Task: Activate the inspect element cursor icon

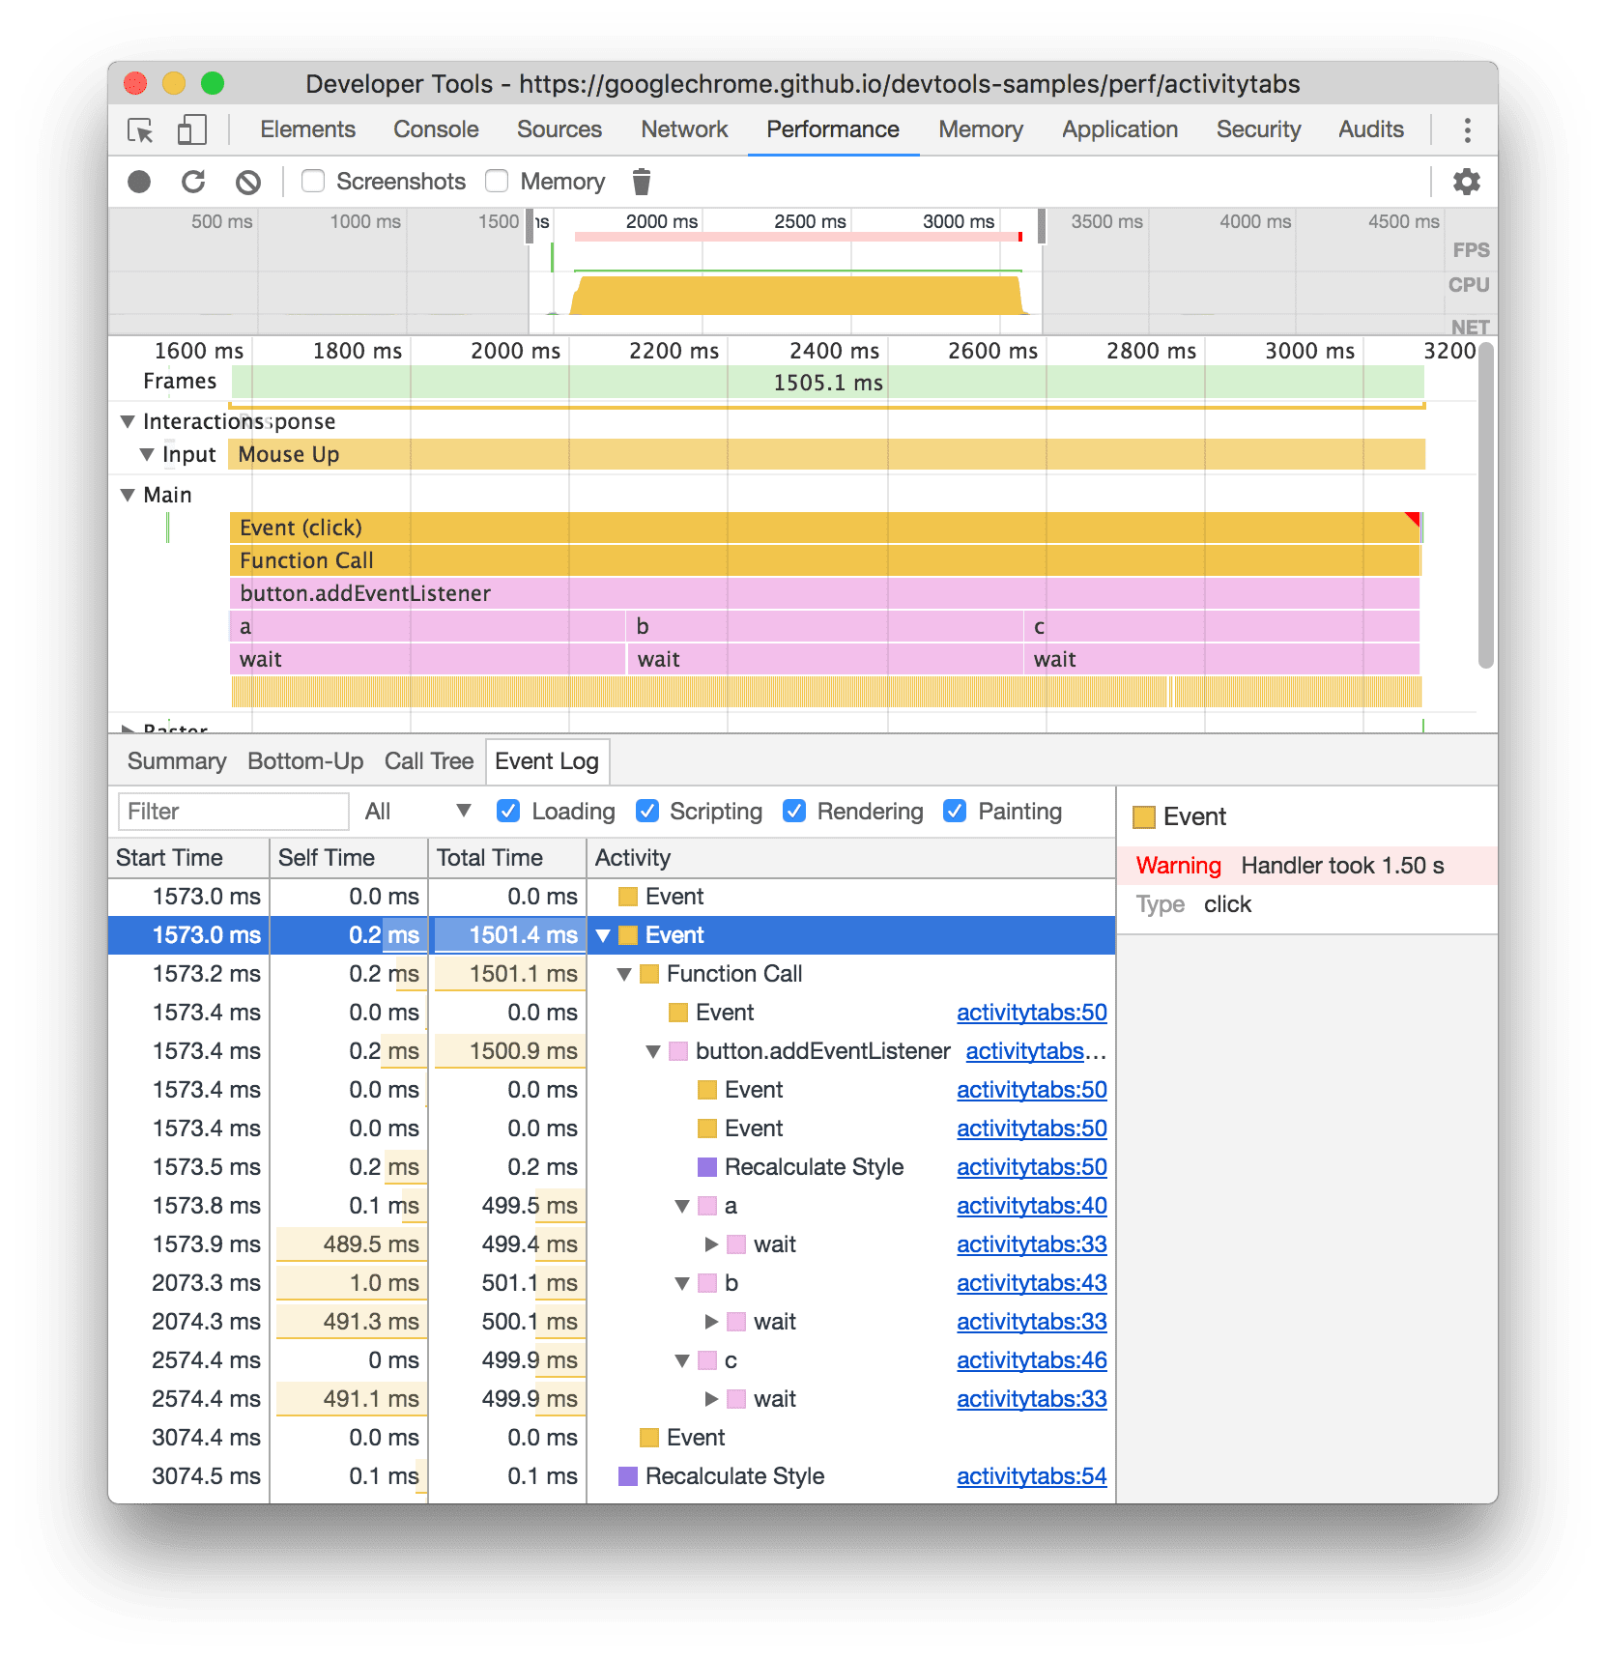Action: coord(139,129)
